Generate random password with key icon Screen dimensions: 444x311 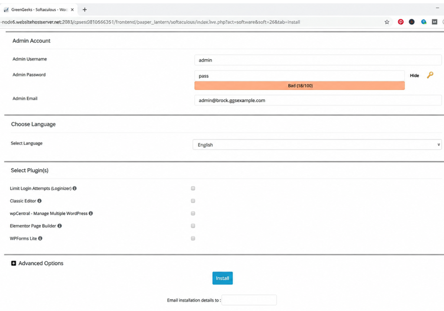(430, 75)
